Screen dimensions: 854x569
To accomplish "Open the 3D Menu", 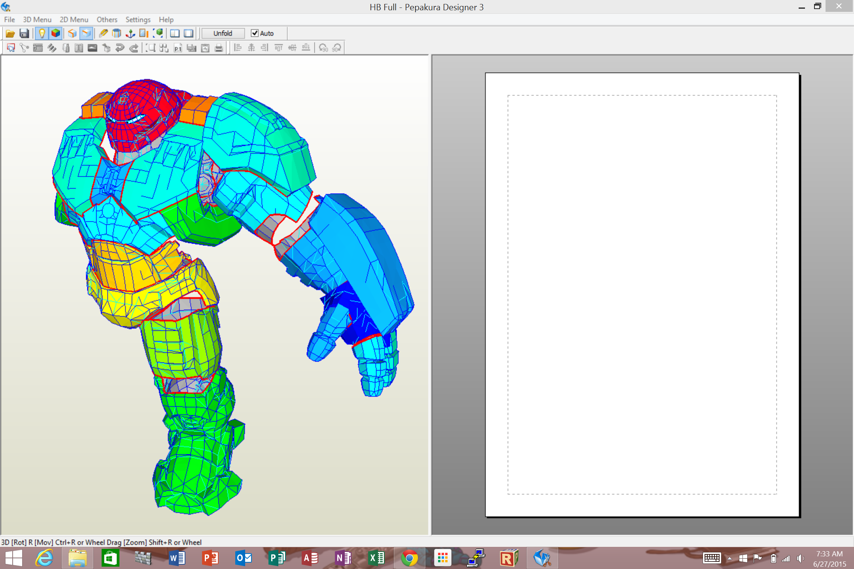I will click(37, 19).
